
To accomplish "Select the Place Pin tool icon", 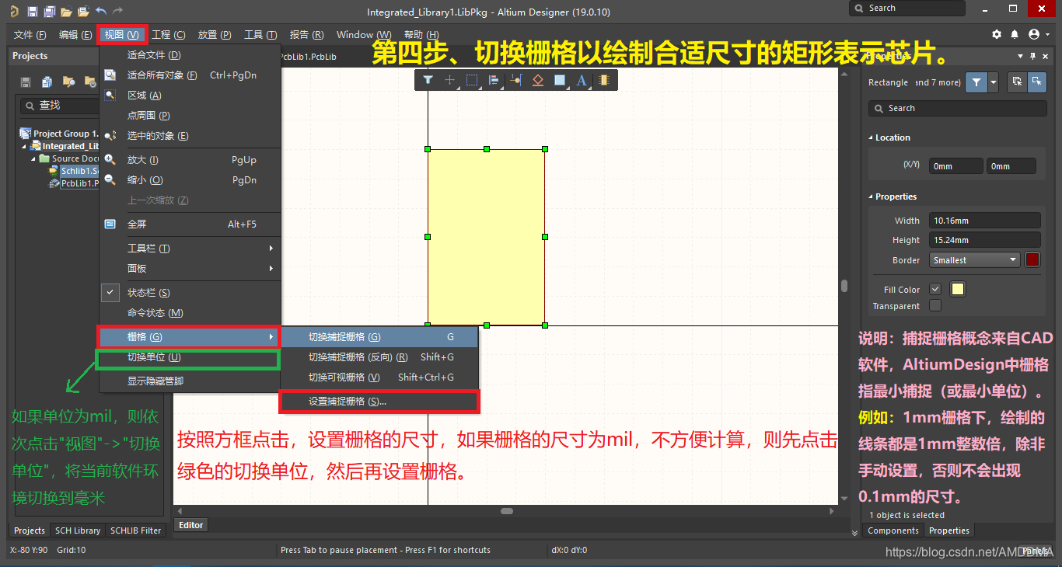I will 515,80.
